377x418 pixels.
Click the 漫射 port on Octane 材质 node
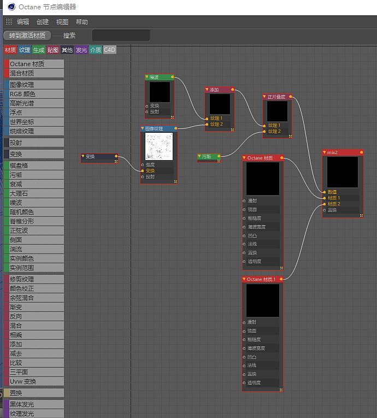pos(244,201)
